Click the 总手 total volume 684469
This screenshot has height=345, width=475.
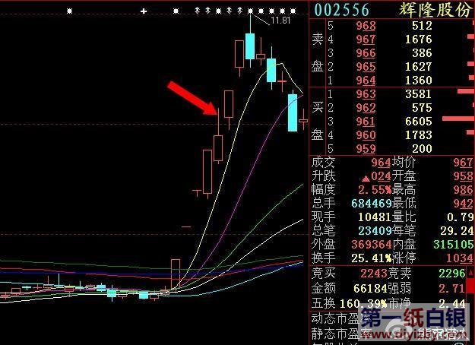(372, 204)
